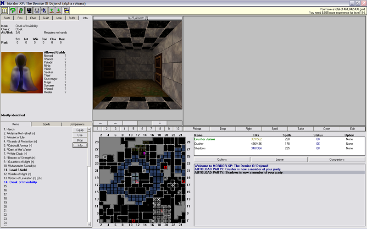Open the Companions list tab

(x=76, y=124)
